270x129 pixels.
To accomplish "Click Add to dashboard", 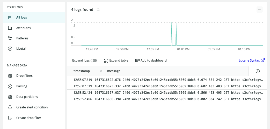I will point(151,61).
